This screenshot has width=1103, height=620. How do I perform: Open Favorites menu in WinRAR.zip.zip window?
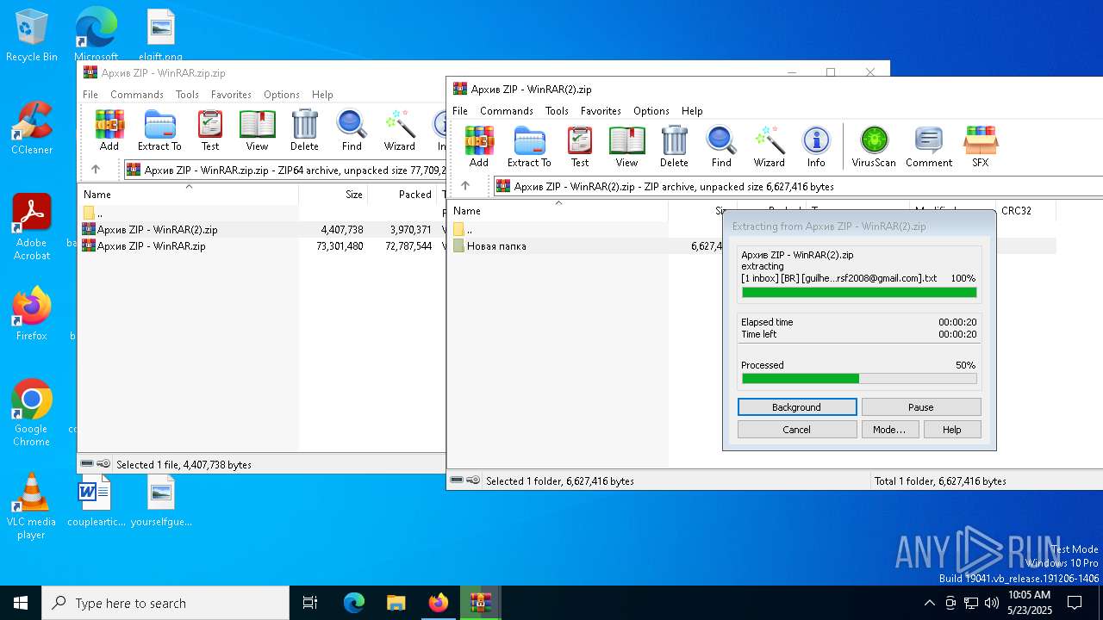point(231,95)
